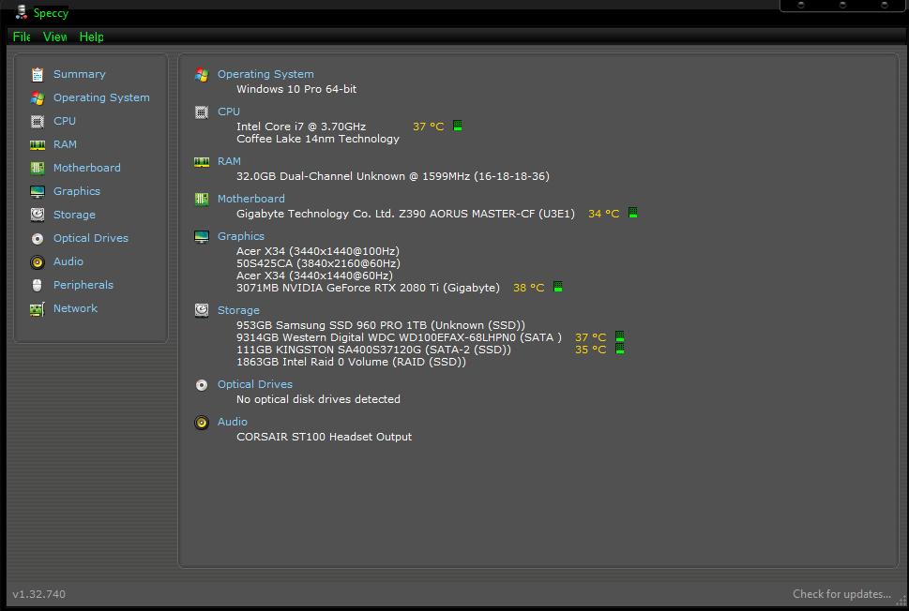Screen dimensions: 909x611
Task: Click the Summary clipboard icon in sidebar
Action: (x=38, y=74)
